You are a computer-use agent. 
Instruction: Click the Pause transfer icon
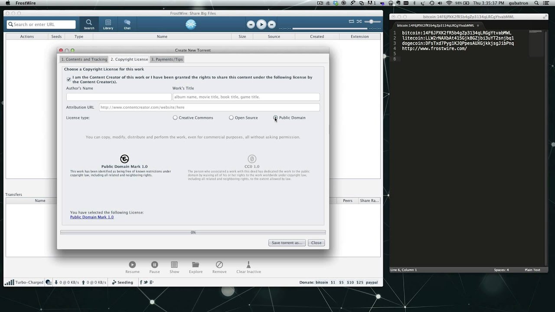pos(154,264)
